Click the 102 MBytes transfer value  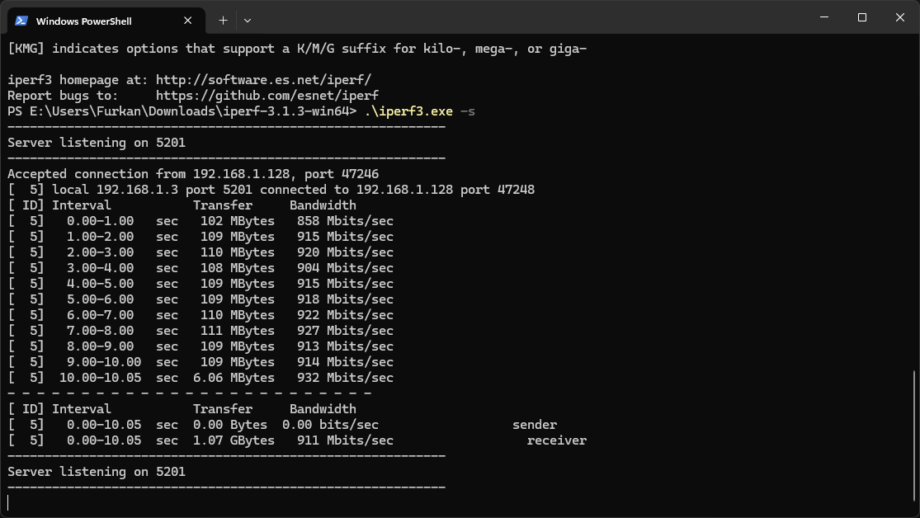[x=237, y=221]
